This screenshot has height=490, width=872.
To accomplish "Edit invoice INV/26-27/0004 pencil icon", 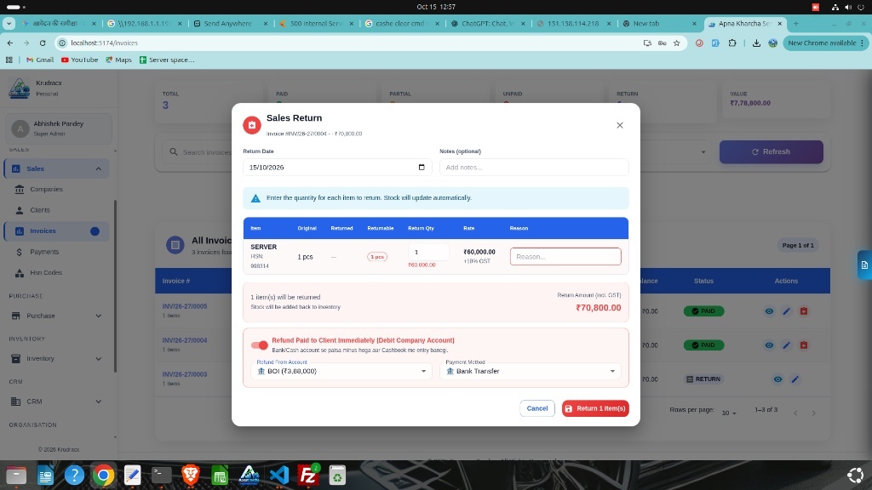I will pos(786,345).
